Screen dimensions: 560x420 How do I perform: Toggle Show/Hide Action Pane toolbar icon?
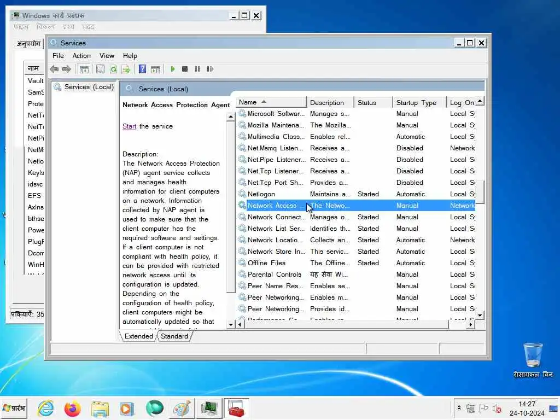coord(155,69)
